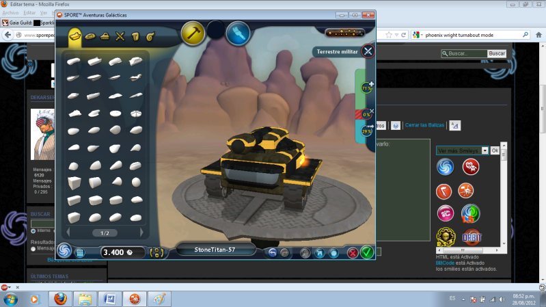The image size is (546, 307).
Task: Open the Windows Start menu
Action: [10, 299]
